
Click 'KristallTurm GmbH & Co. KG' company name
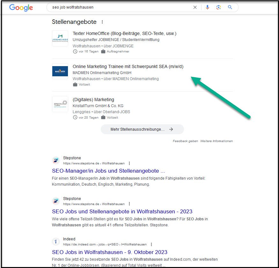98,106
